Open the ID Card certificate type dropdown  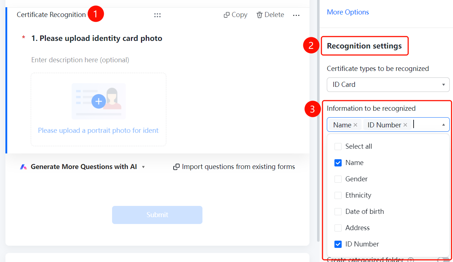(388, 85)
